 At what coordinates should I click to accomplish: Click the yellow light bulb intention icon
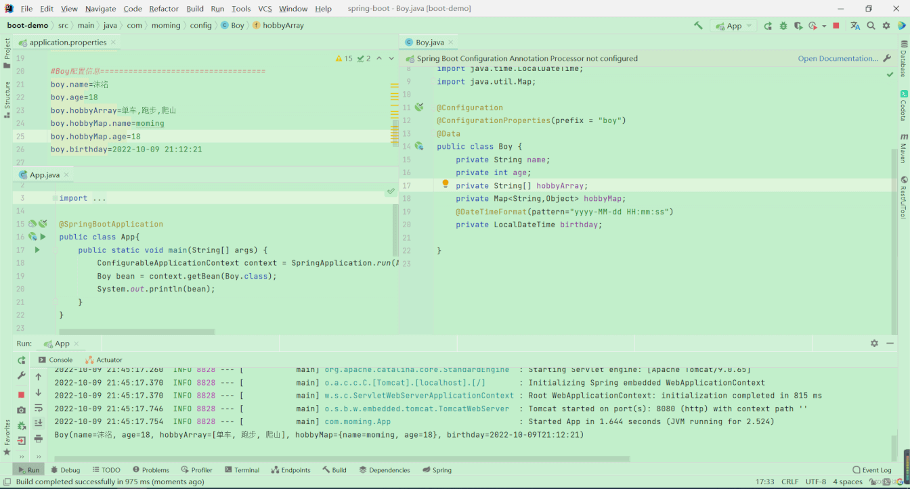click(446, 184)
